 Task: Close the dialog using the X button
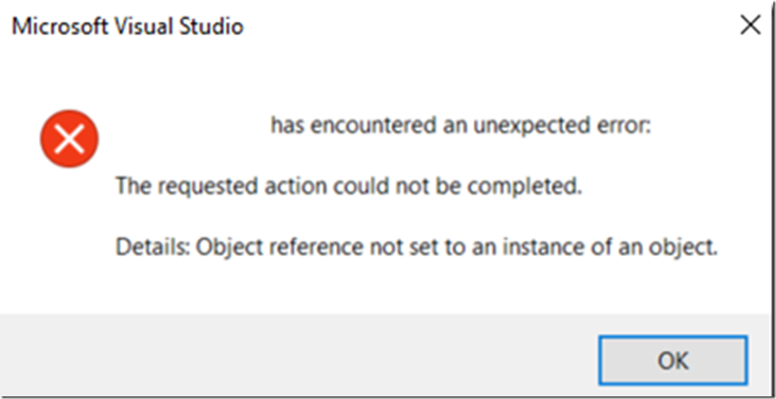750,26
